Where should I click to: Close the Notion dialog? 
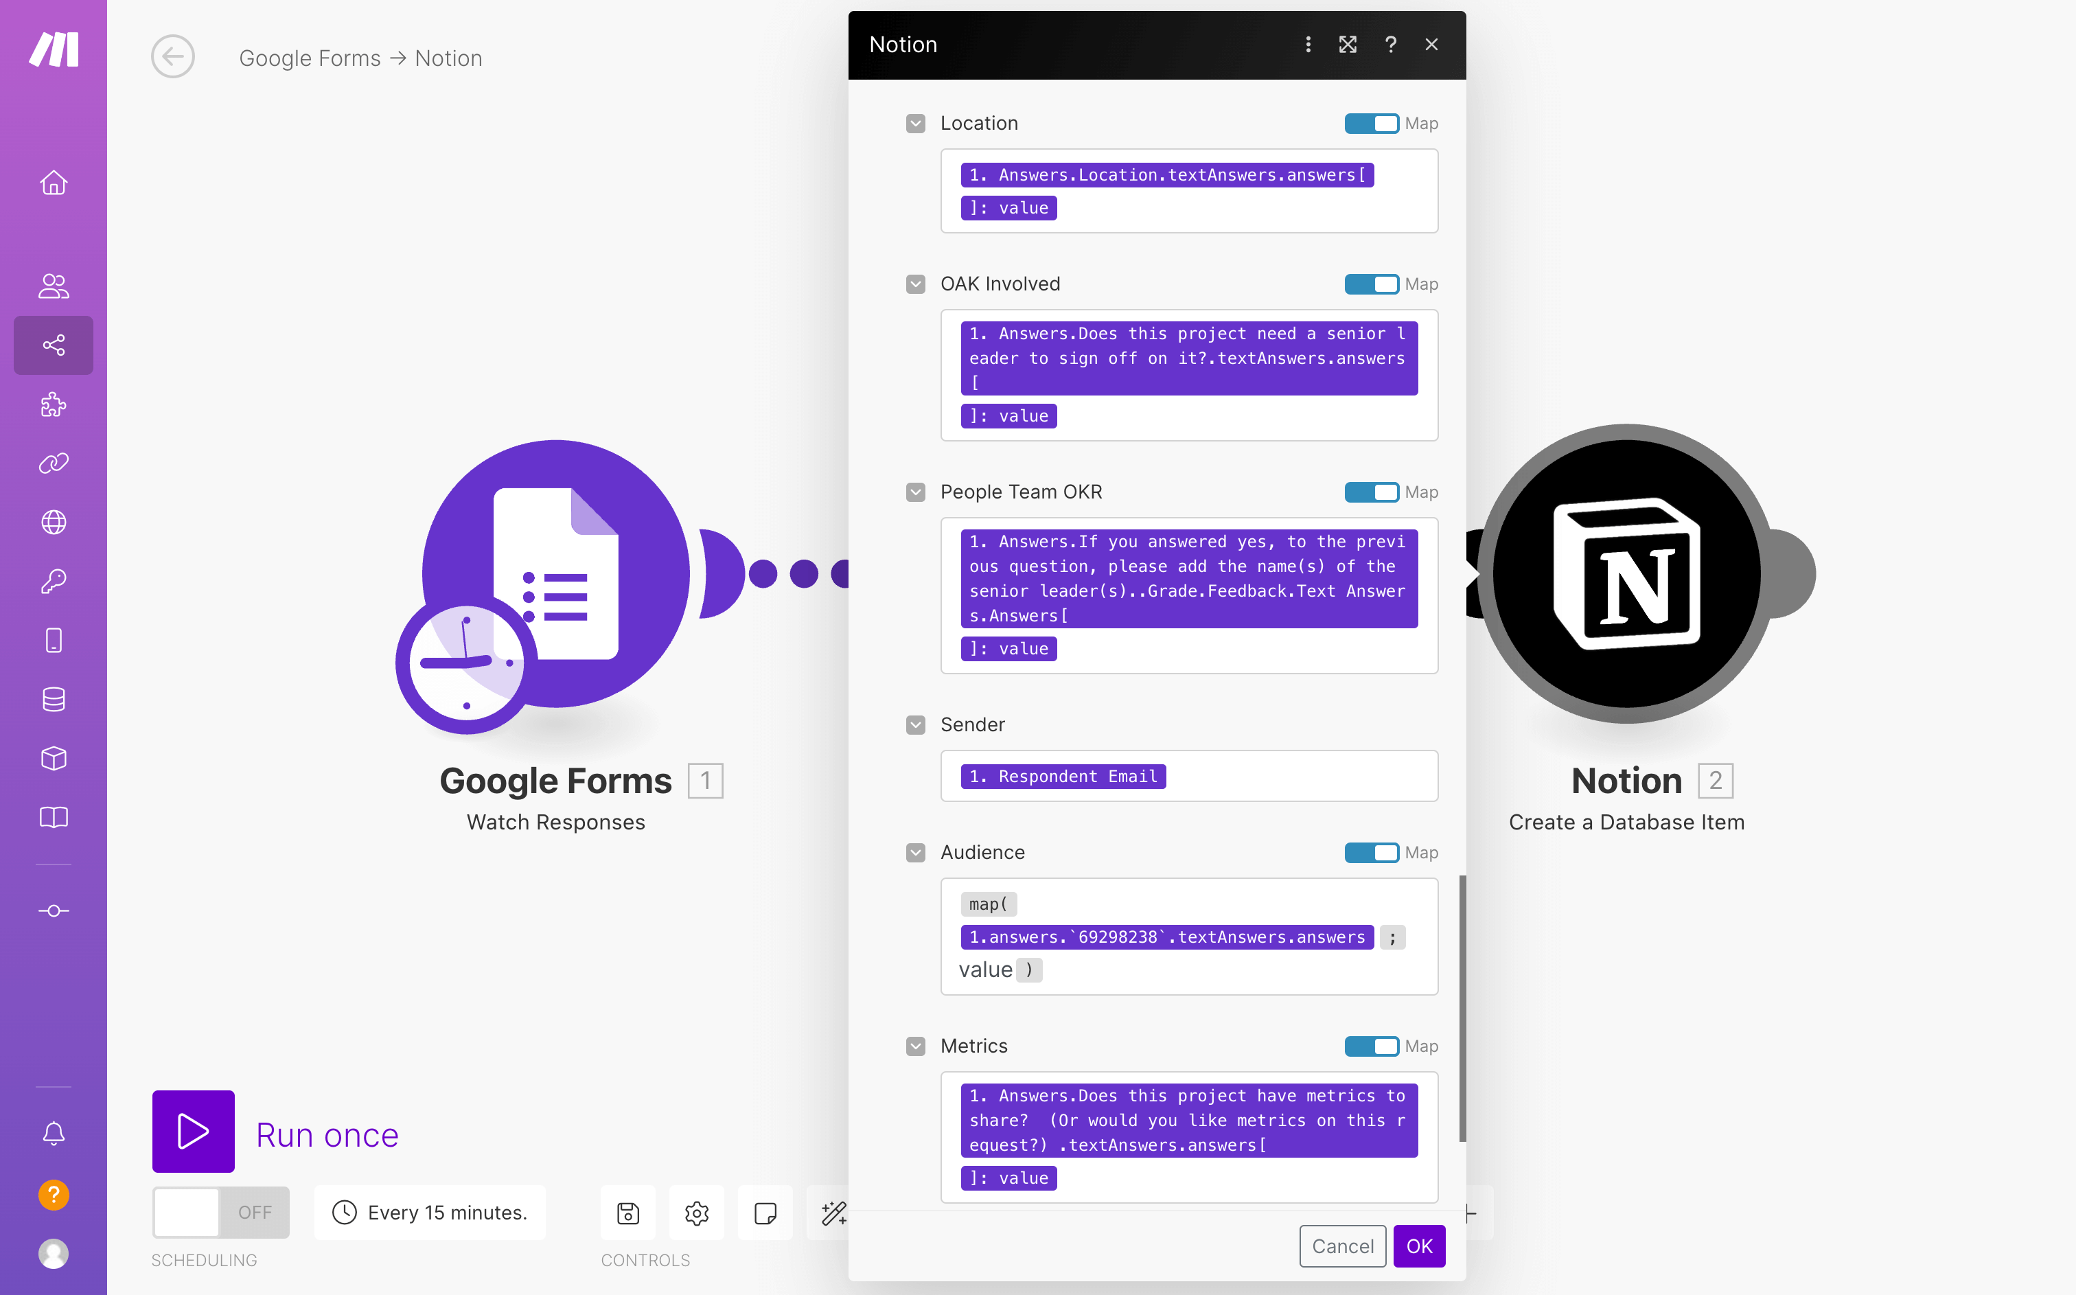[x=1432, y=45]
